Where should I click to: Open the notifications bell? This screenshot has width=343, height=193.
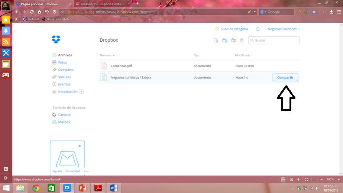tap(258, 29)
